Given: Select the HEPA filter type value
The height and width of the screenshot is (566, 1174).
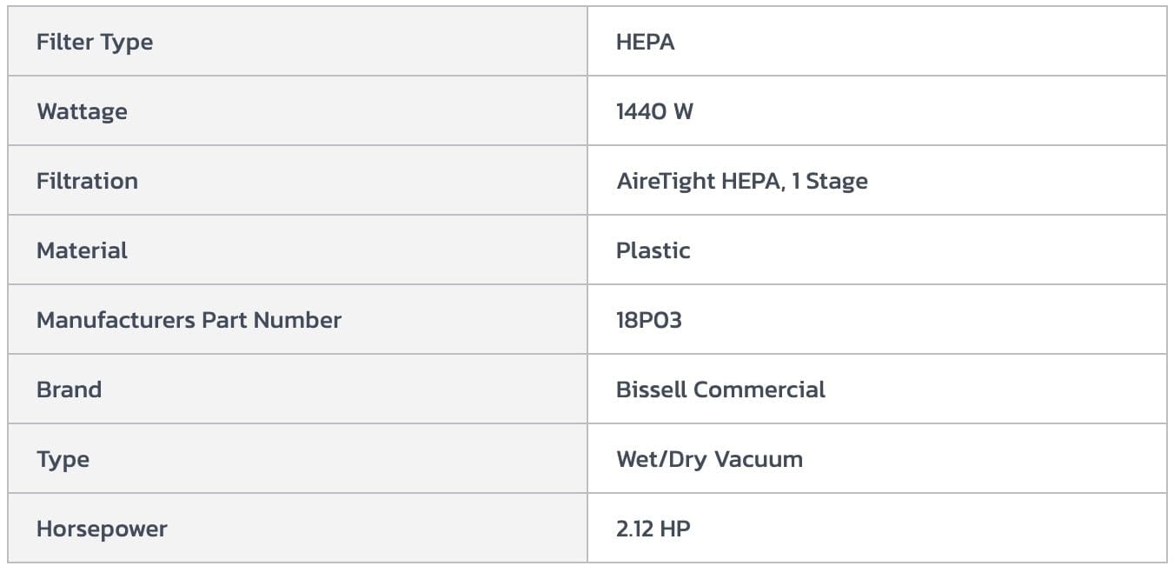Looking at the screenshot, I should pyautogui.click(x=645, y=42).
